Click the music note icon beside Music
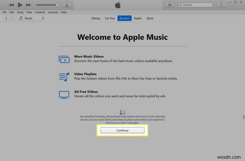Viewport: 245px width, 161px height. pos(21,18)
